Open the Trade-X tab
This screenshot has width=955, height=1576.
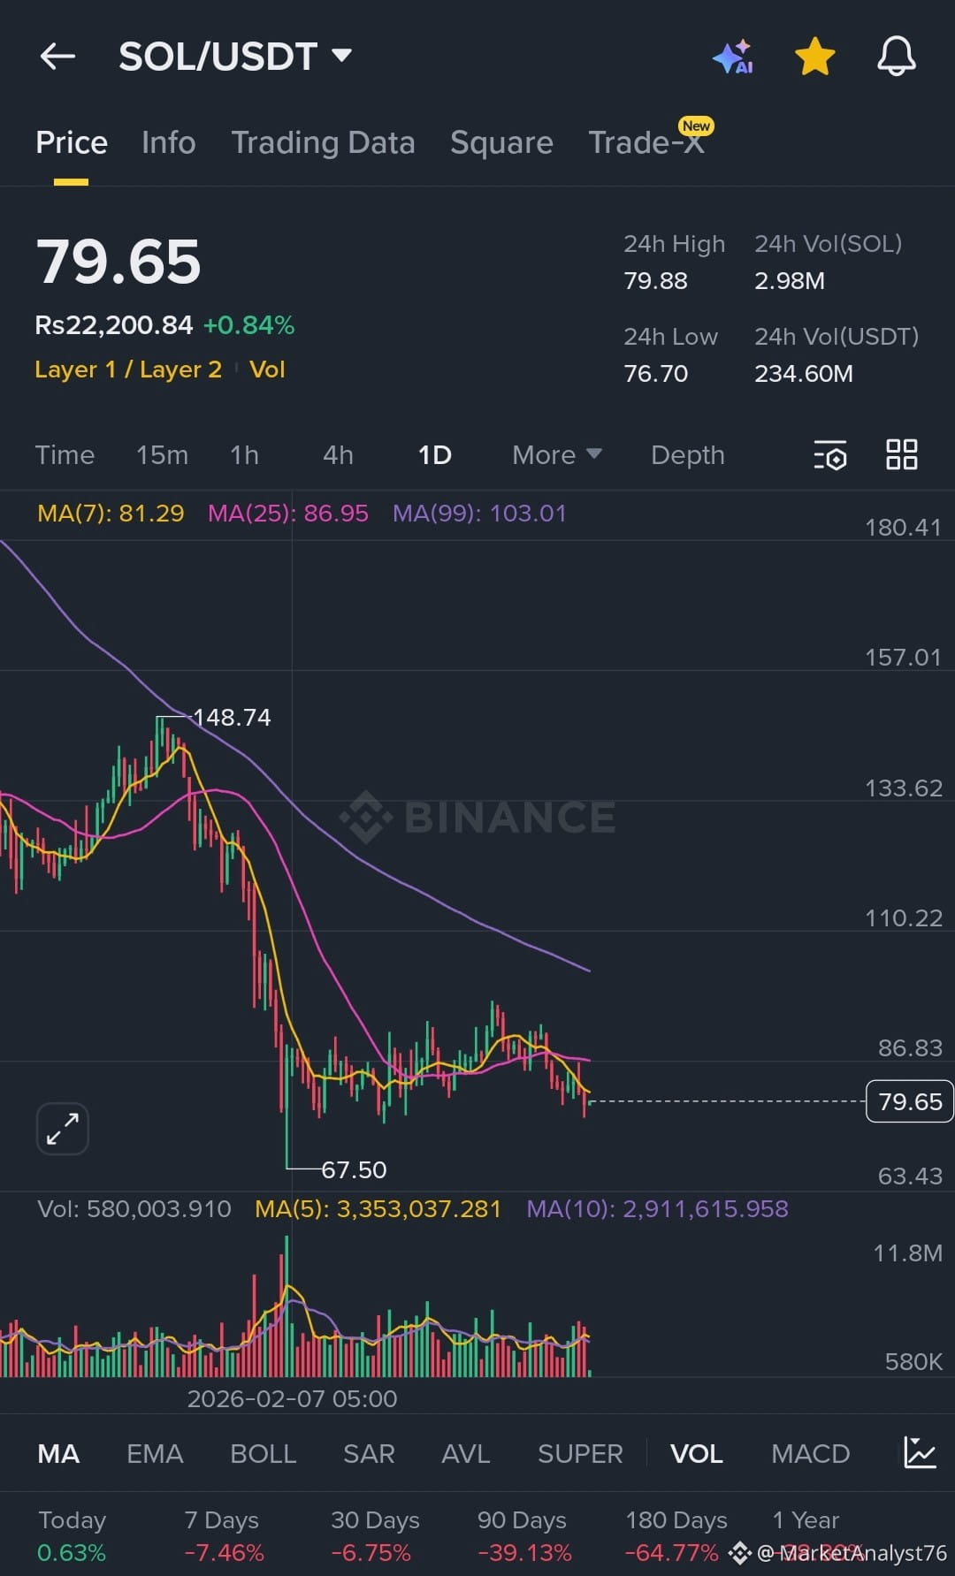click(647, 142)
